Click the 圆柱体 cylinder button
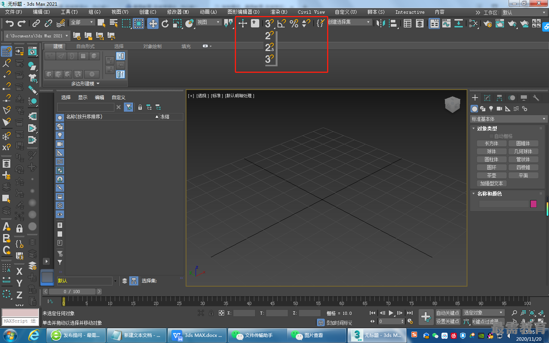Screen dimensions: 549x343 491,160
